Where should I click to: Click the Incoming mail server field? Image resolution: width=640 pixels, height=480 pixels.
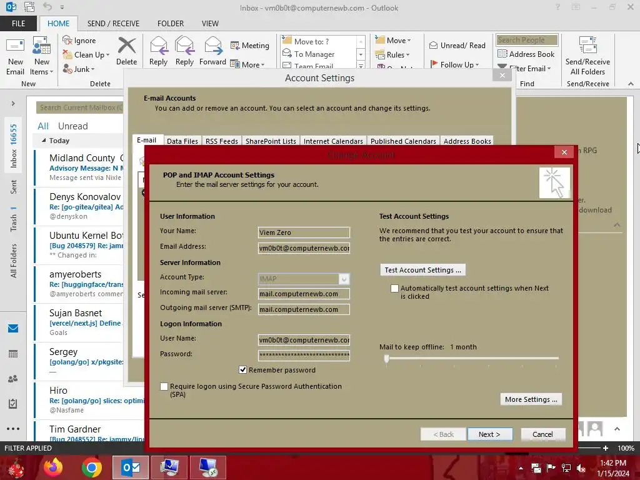304,294
